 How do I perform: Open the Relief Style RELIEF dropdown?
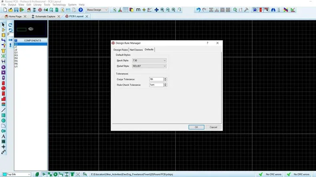(x=149, y=66)
